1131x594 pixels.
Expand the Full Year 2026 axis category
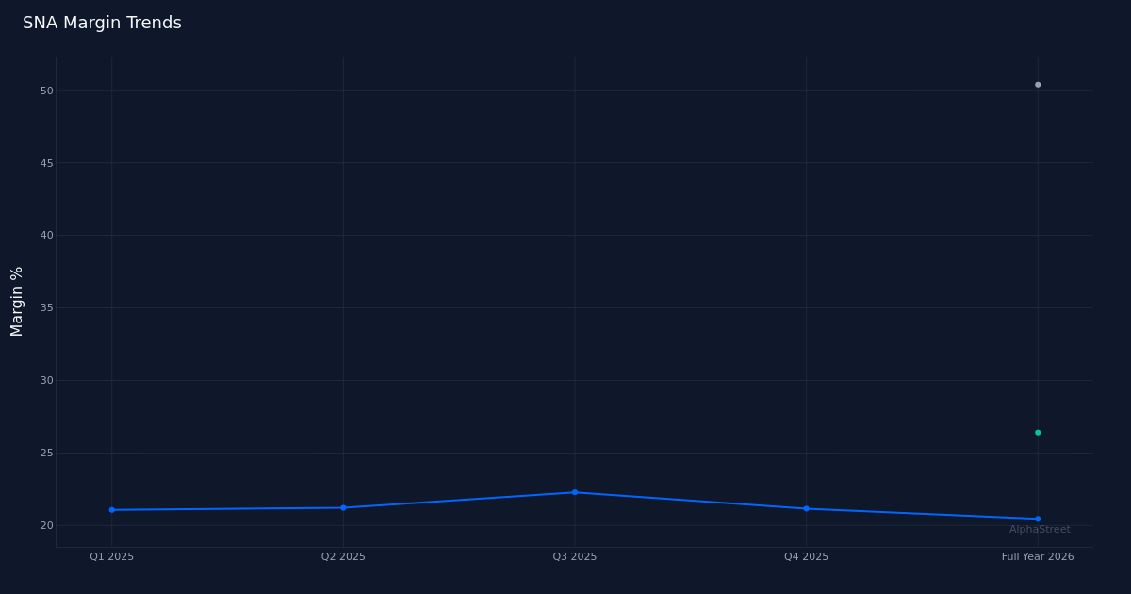(1037, 556)
